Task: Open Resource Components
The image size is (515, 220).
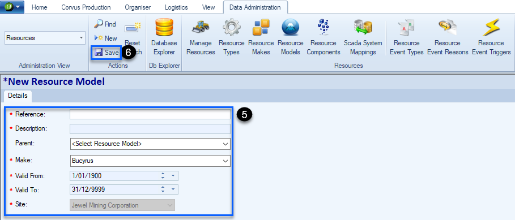Action: (323, 37)
